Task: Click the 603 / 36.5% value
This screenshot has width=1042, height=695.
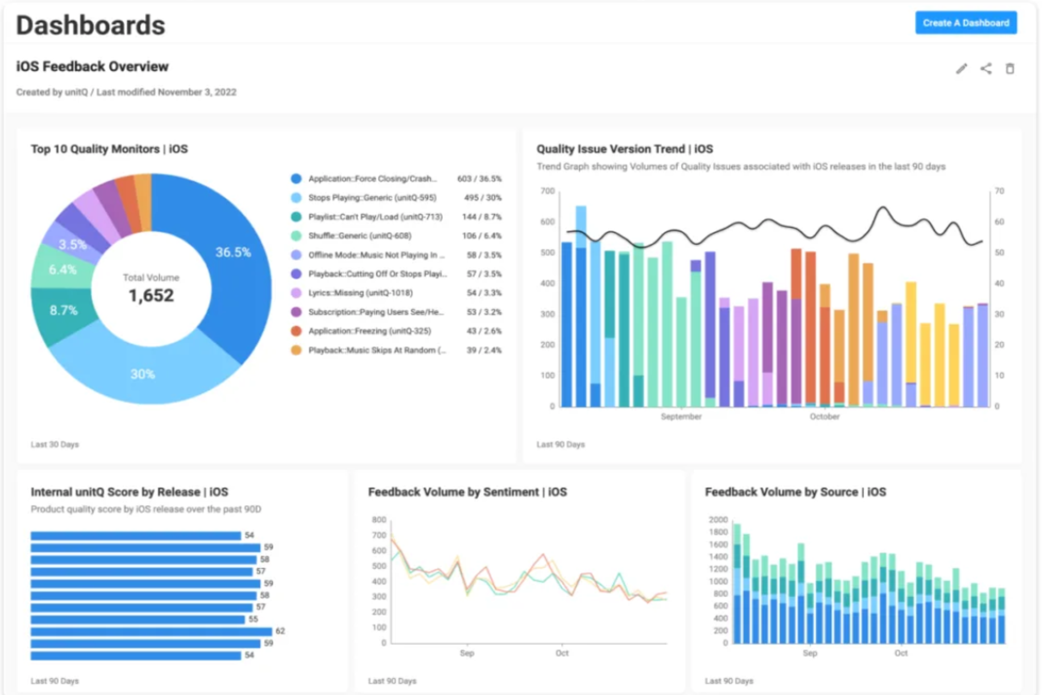Action: click(479, 179)
